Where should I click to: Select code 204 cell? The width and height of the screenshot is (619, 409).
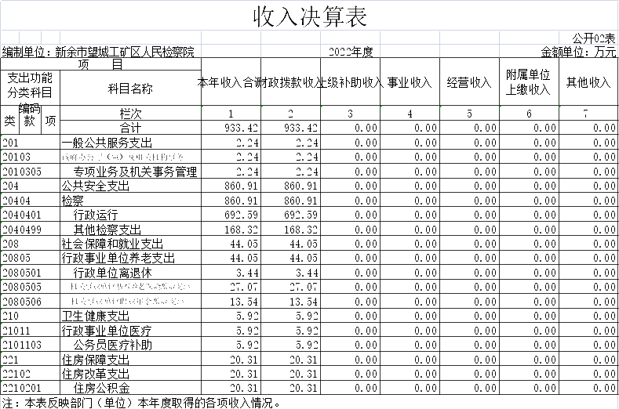(30, 186)
